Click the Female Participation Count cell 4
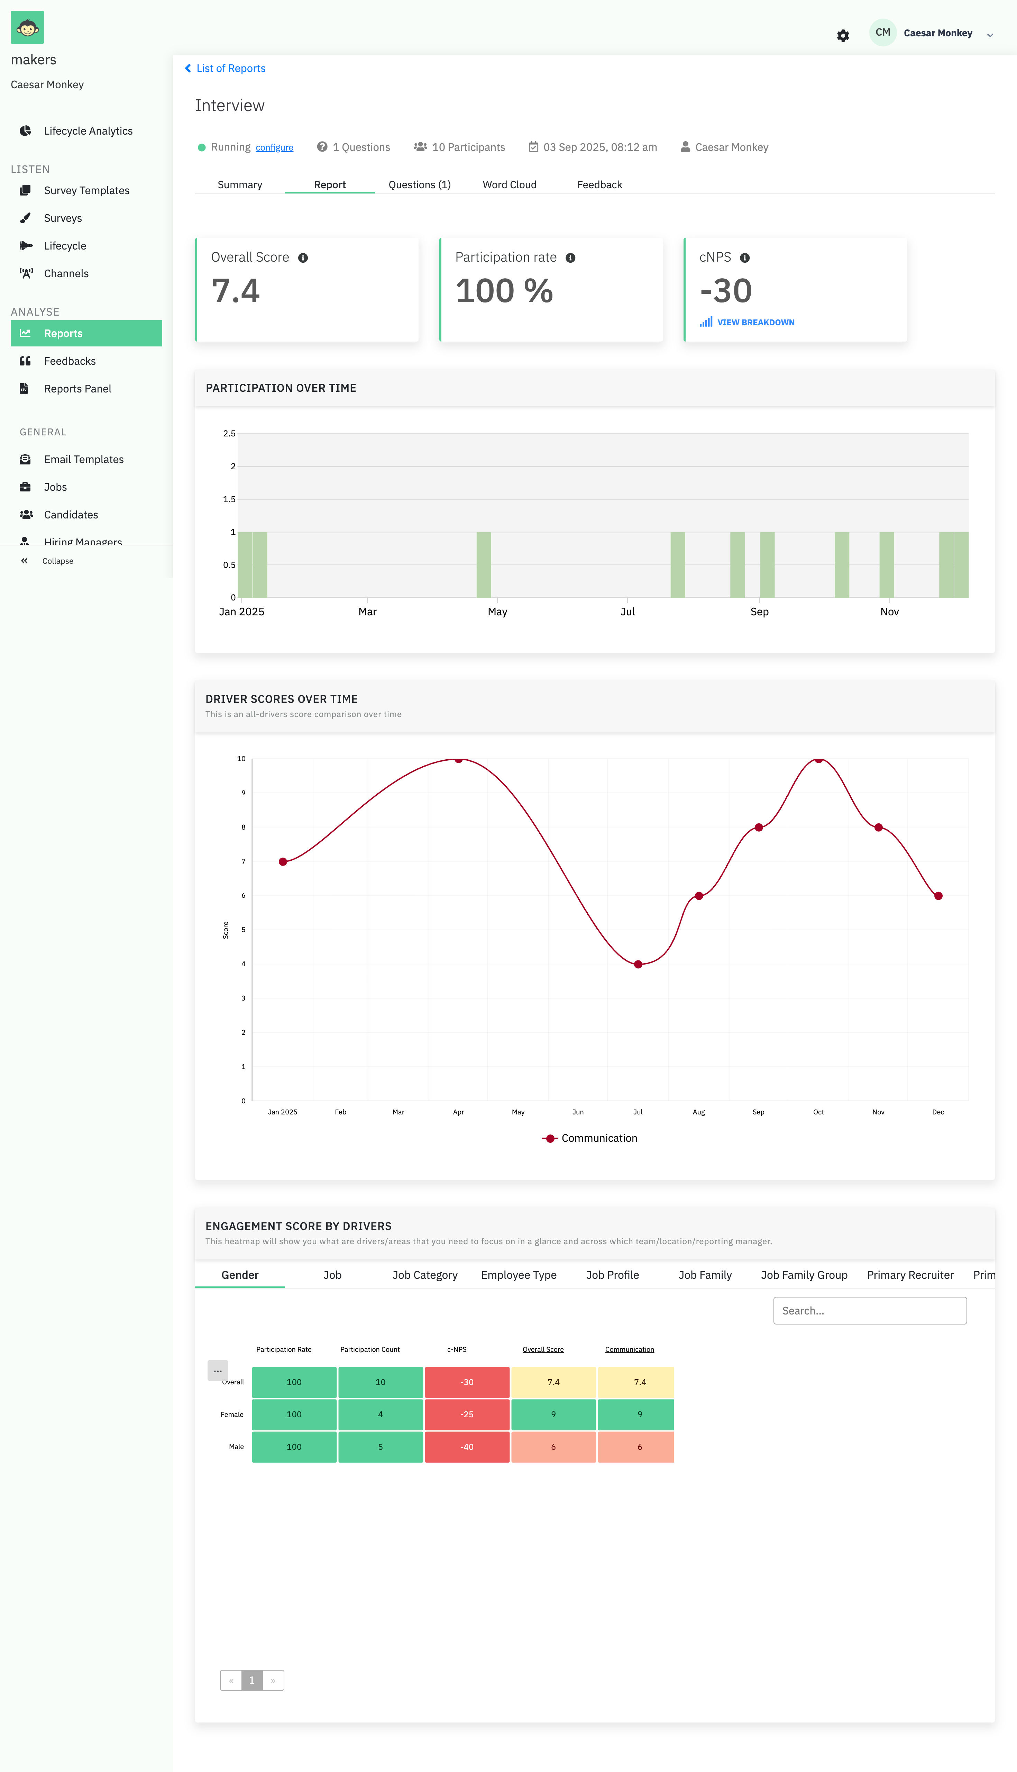 point(381,1414)
